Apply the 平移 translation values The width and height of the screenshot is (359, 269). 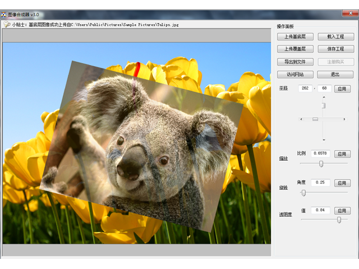click(342, 89)
